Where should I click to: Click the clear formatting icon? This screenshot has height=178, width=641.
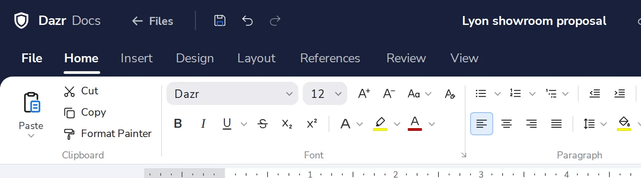450,94
